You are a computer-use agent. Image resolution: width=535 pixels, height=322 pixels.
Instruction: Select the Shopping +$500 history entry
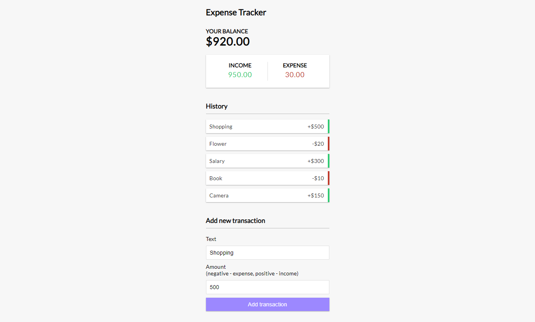pyautogui.click(x=267, y=126)
